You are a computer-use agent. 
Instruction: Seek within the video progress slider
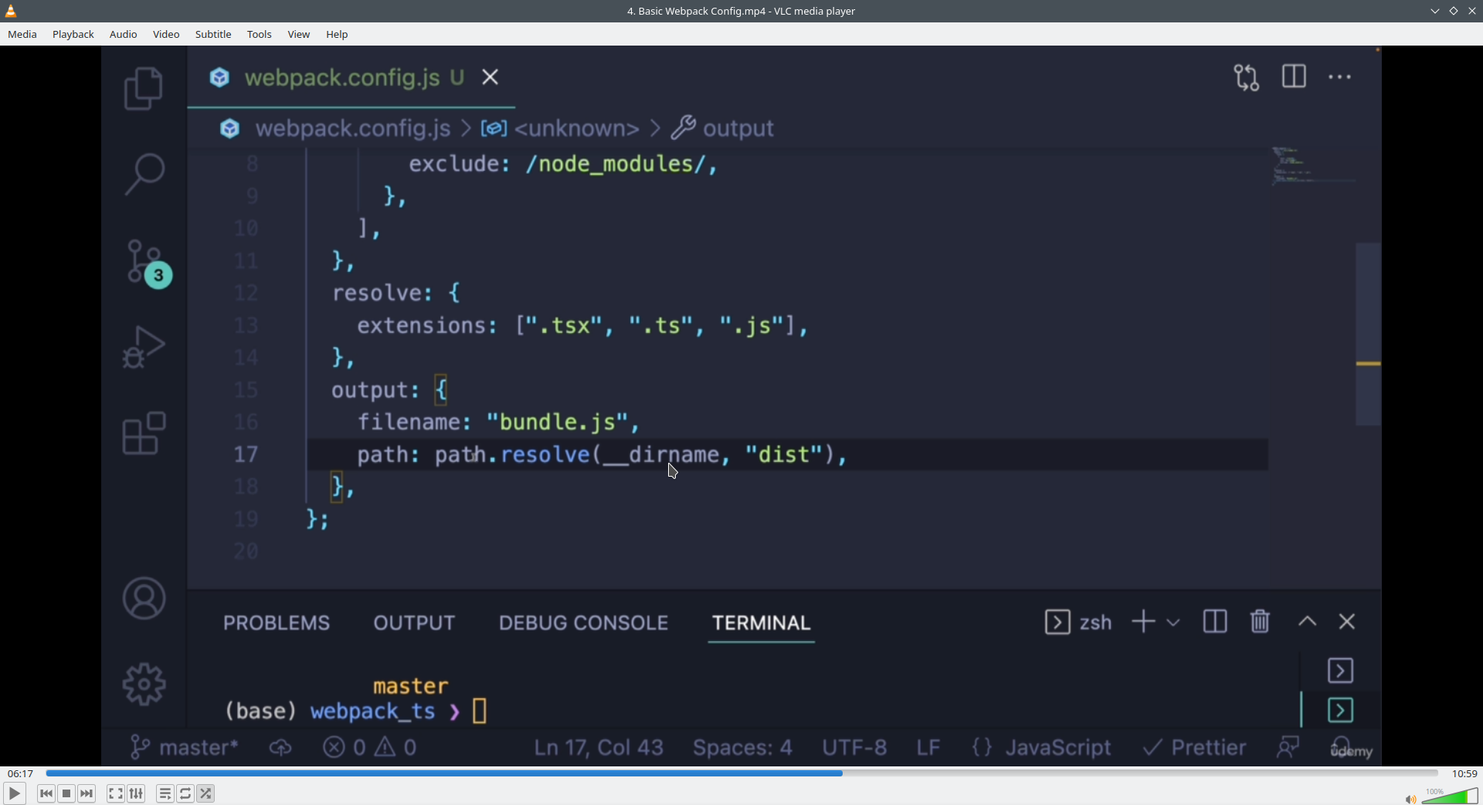coord(741,773)
